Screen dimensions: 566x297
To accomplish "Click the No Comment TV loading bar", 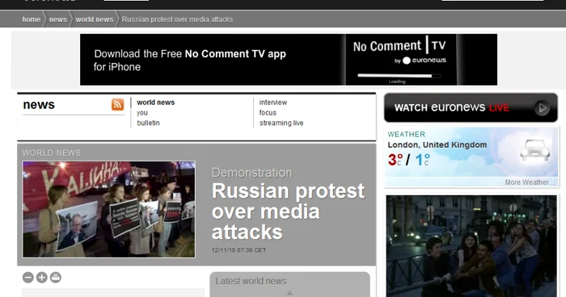I will (399, 76).
